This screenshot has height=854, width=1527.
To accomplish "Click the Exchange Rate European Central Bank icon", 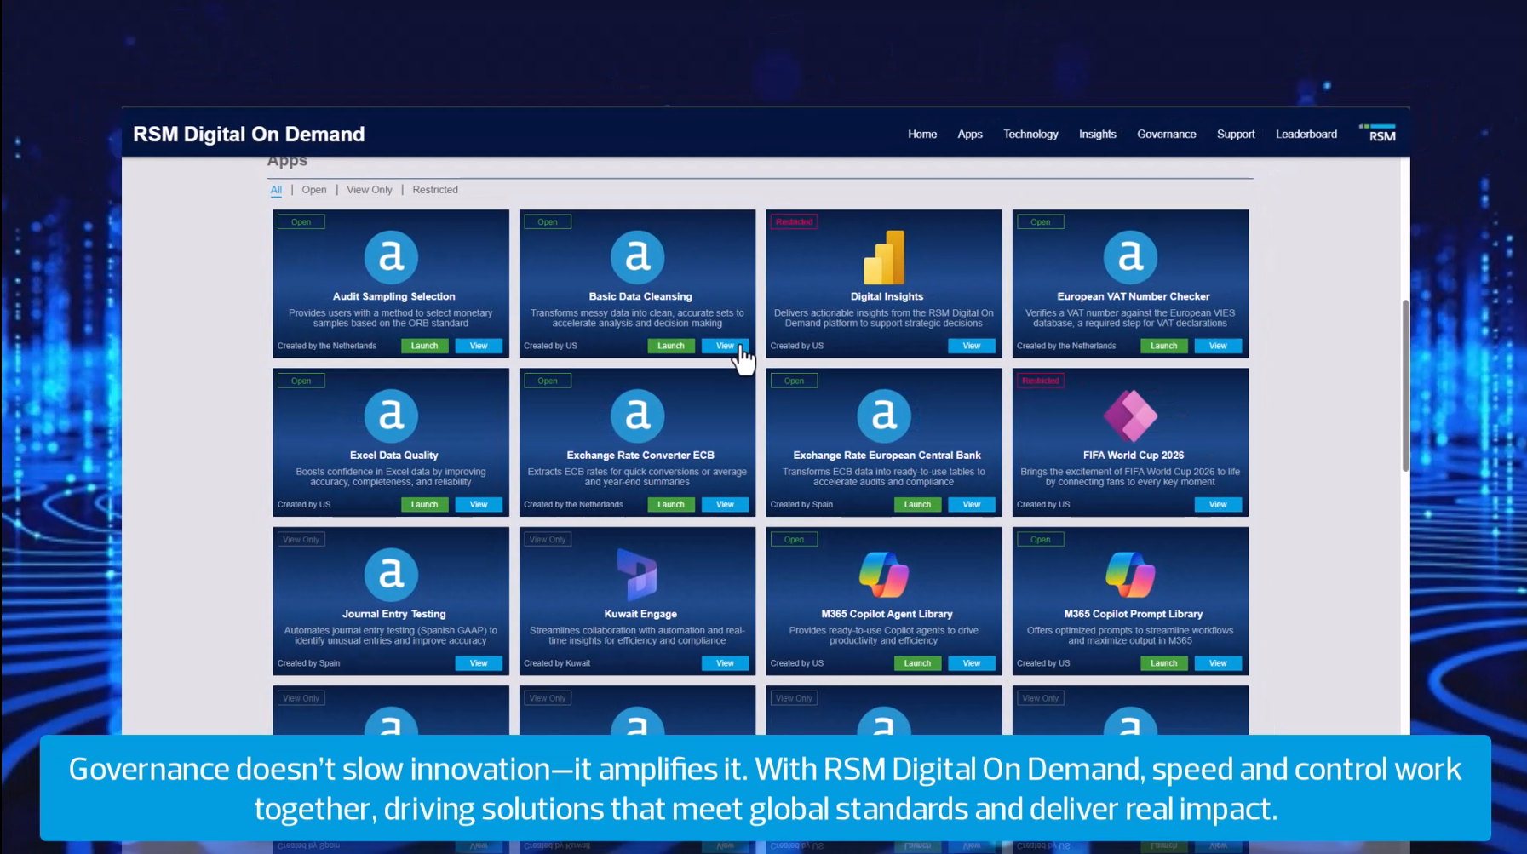I will click(884, 416).
